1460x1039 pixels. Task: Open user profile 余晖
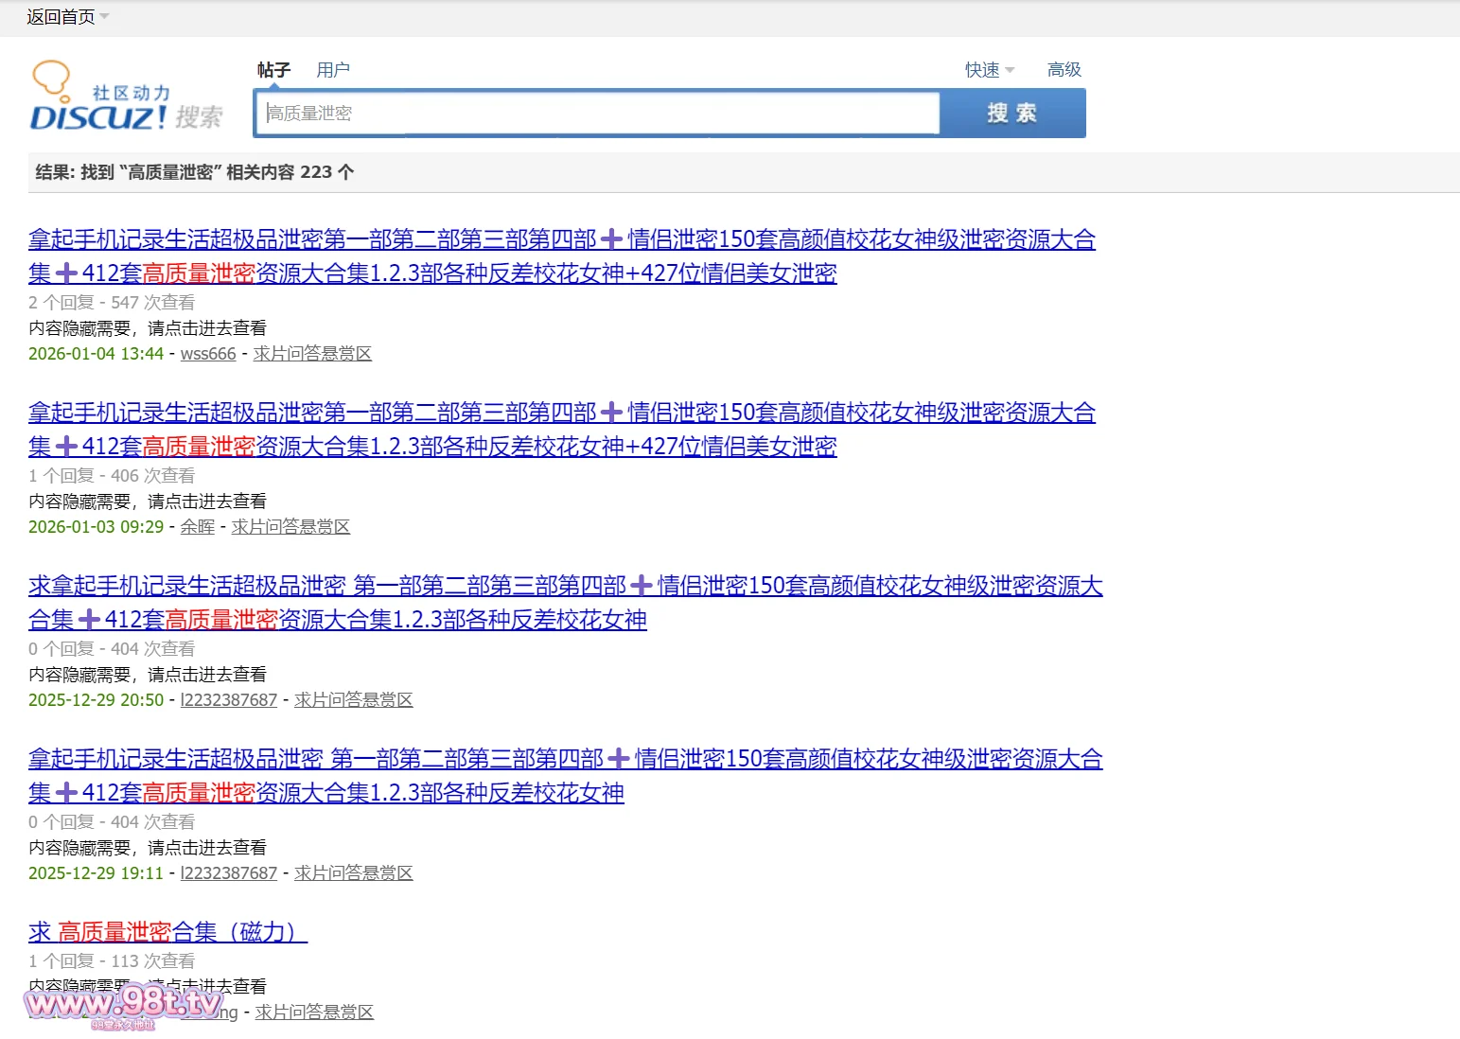pyautogui.click(x=198, y=527)
